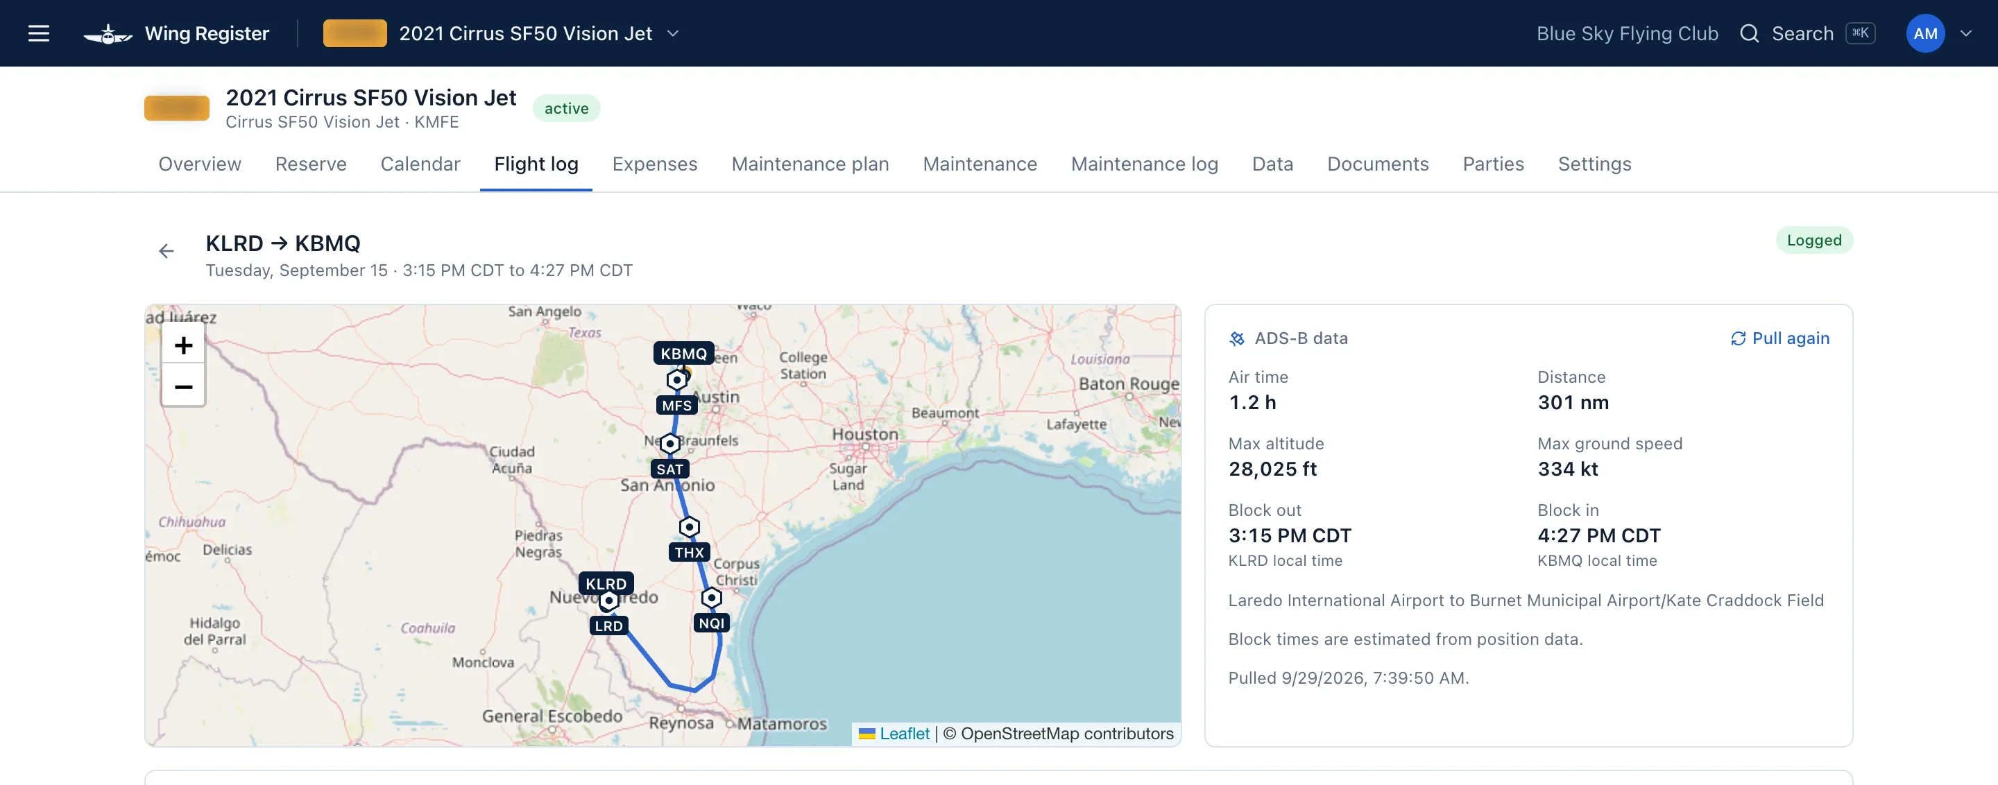Click the Pulled 9/29/2026 timestamp
1998x785 pixels.
pos(1348,678)
